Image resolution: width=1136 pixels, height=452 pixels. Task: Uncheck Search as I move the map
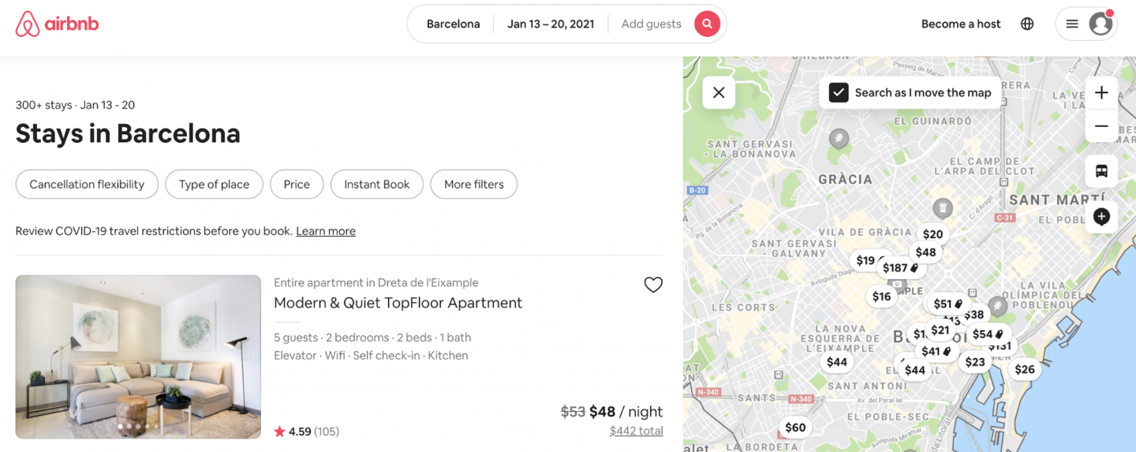[839, 92]
